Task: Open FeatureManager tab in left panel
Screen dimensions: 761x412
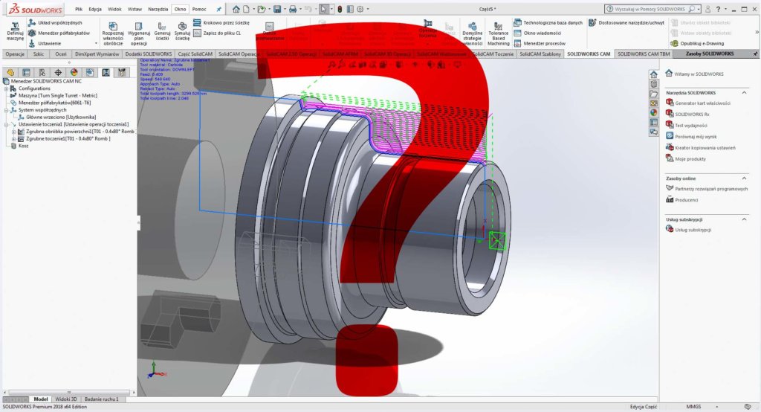Action: [10, 73]
